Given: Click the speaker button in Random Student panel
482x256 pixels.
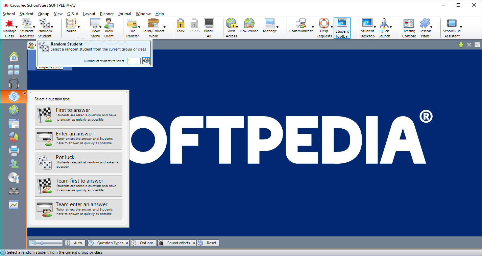Looking at the screenshot, I should click(x=146, y=61).
